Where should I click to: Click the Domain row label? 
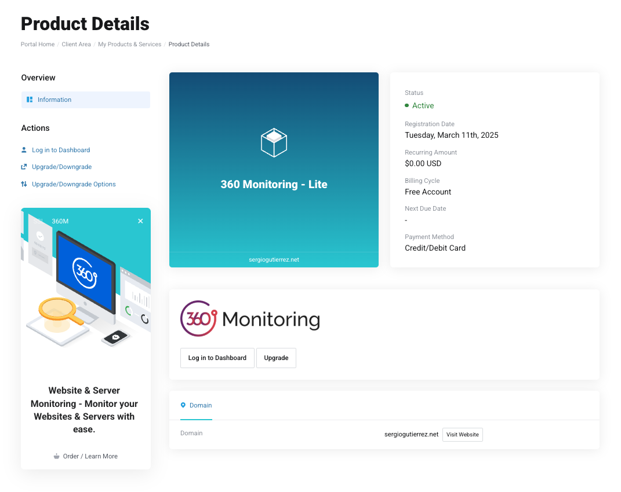pos(191,433)
